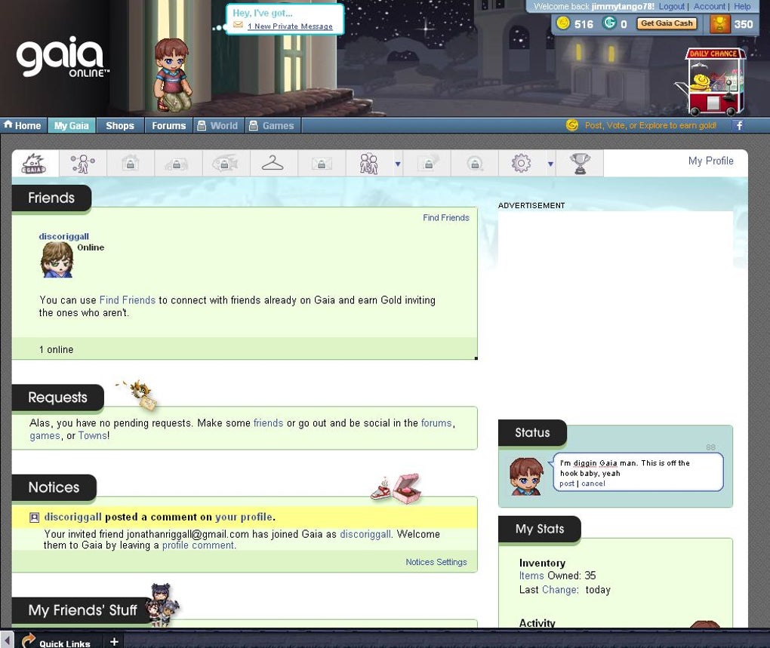Click the trophy points icon showing 350
770x648 pixels.
pos(719,24)
